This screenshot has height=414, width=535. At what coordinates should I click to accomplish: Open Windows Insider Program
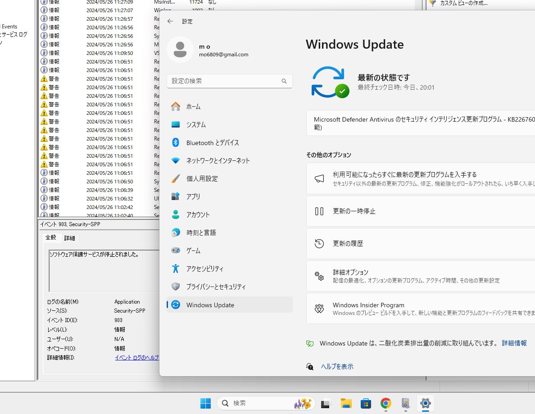(421, 309)
